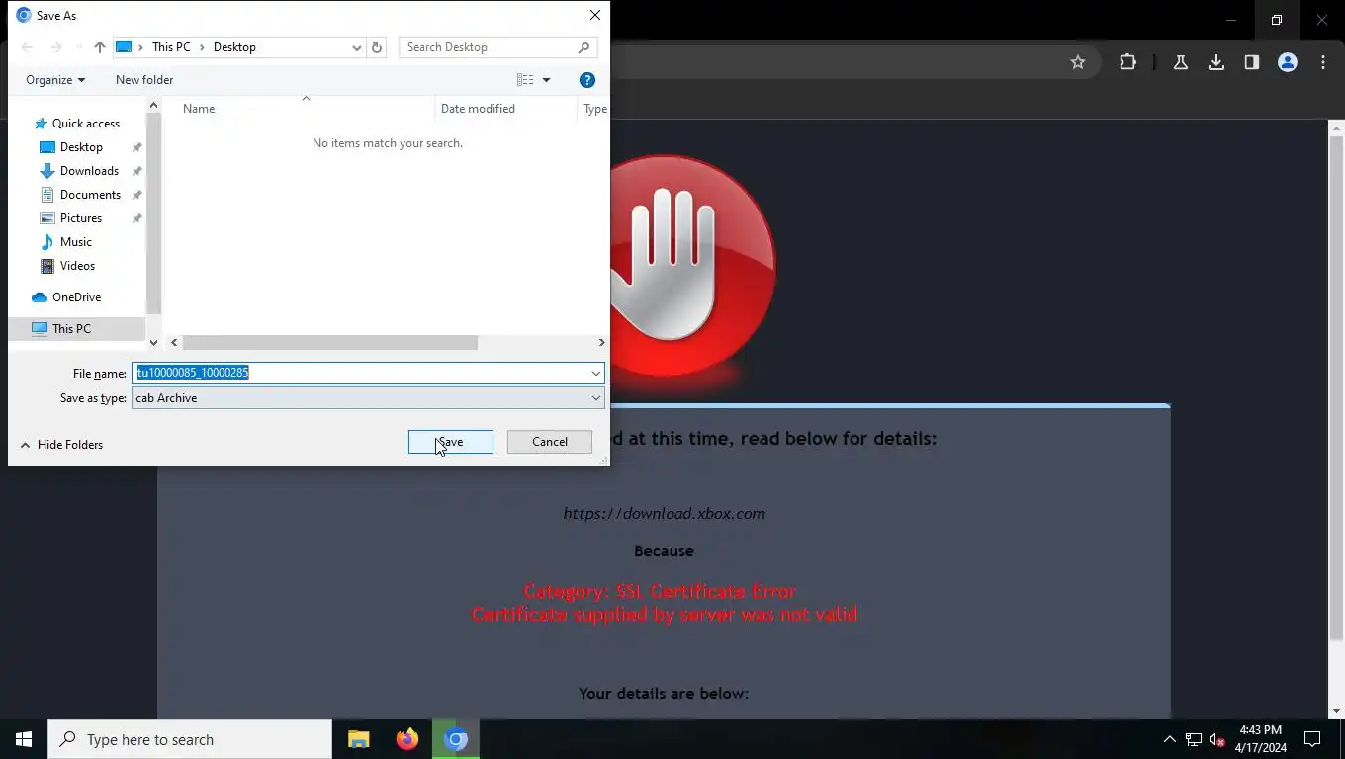Open the taskbar clock and date
1345x759 pixels.
pos(1260,739)
